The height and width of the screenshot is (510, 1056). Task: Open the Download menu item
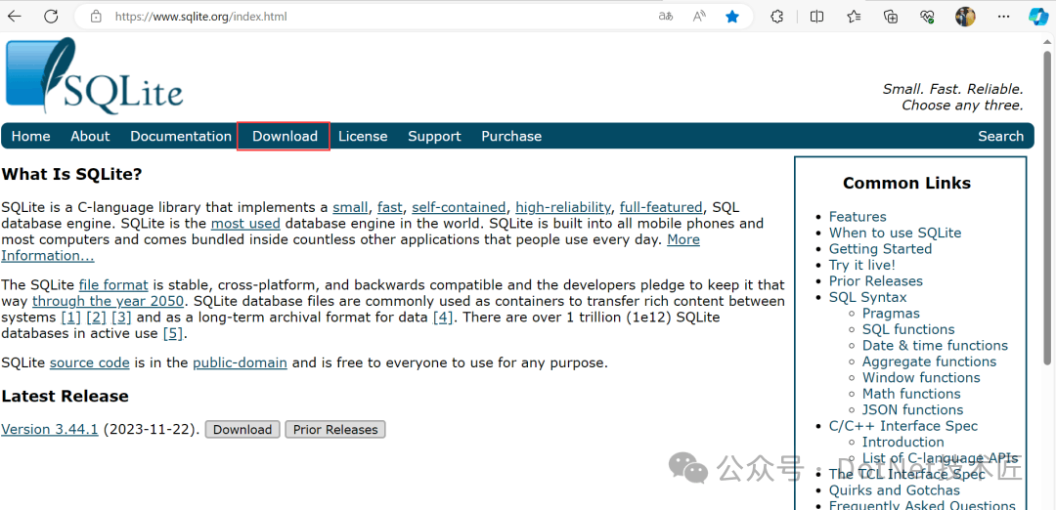(285, 137)
